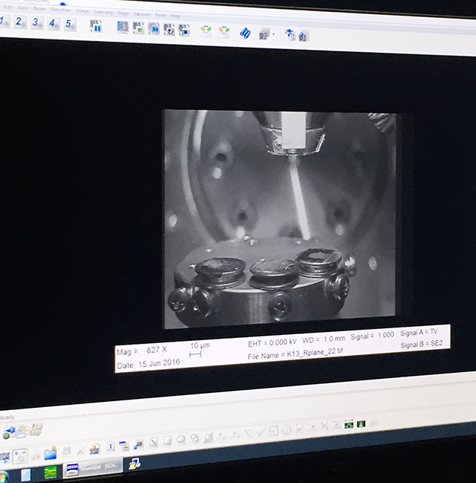Click the Signal A = TV readout
This screenshot has height=483, width=476.
click(419, 333)
